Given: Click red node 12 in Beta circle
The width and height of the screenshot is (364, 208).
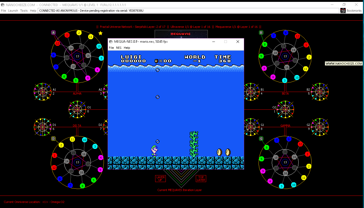Looking at the screenshot, I should coord(297,36).
